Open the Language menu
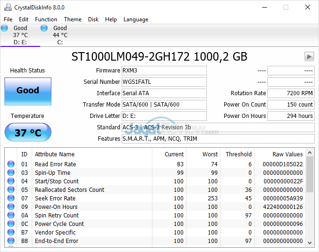Screen dimensions: 319x252 tap(136, 19)
